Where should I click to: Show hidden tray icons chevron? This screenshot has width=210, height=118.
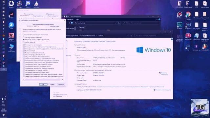click(x=5, y=96)
